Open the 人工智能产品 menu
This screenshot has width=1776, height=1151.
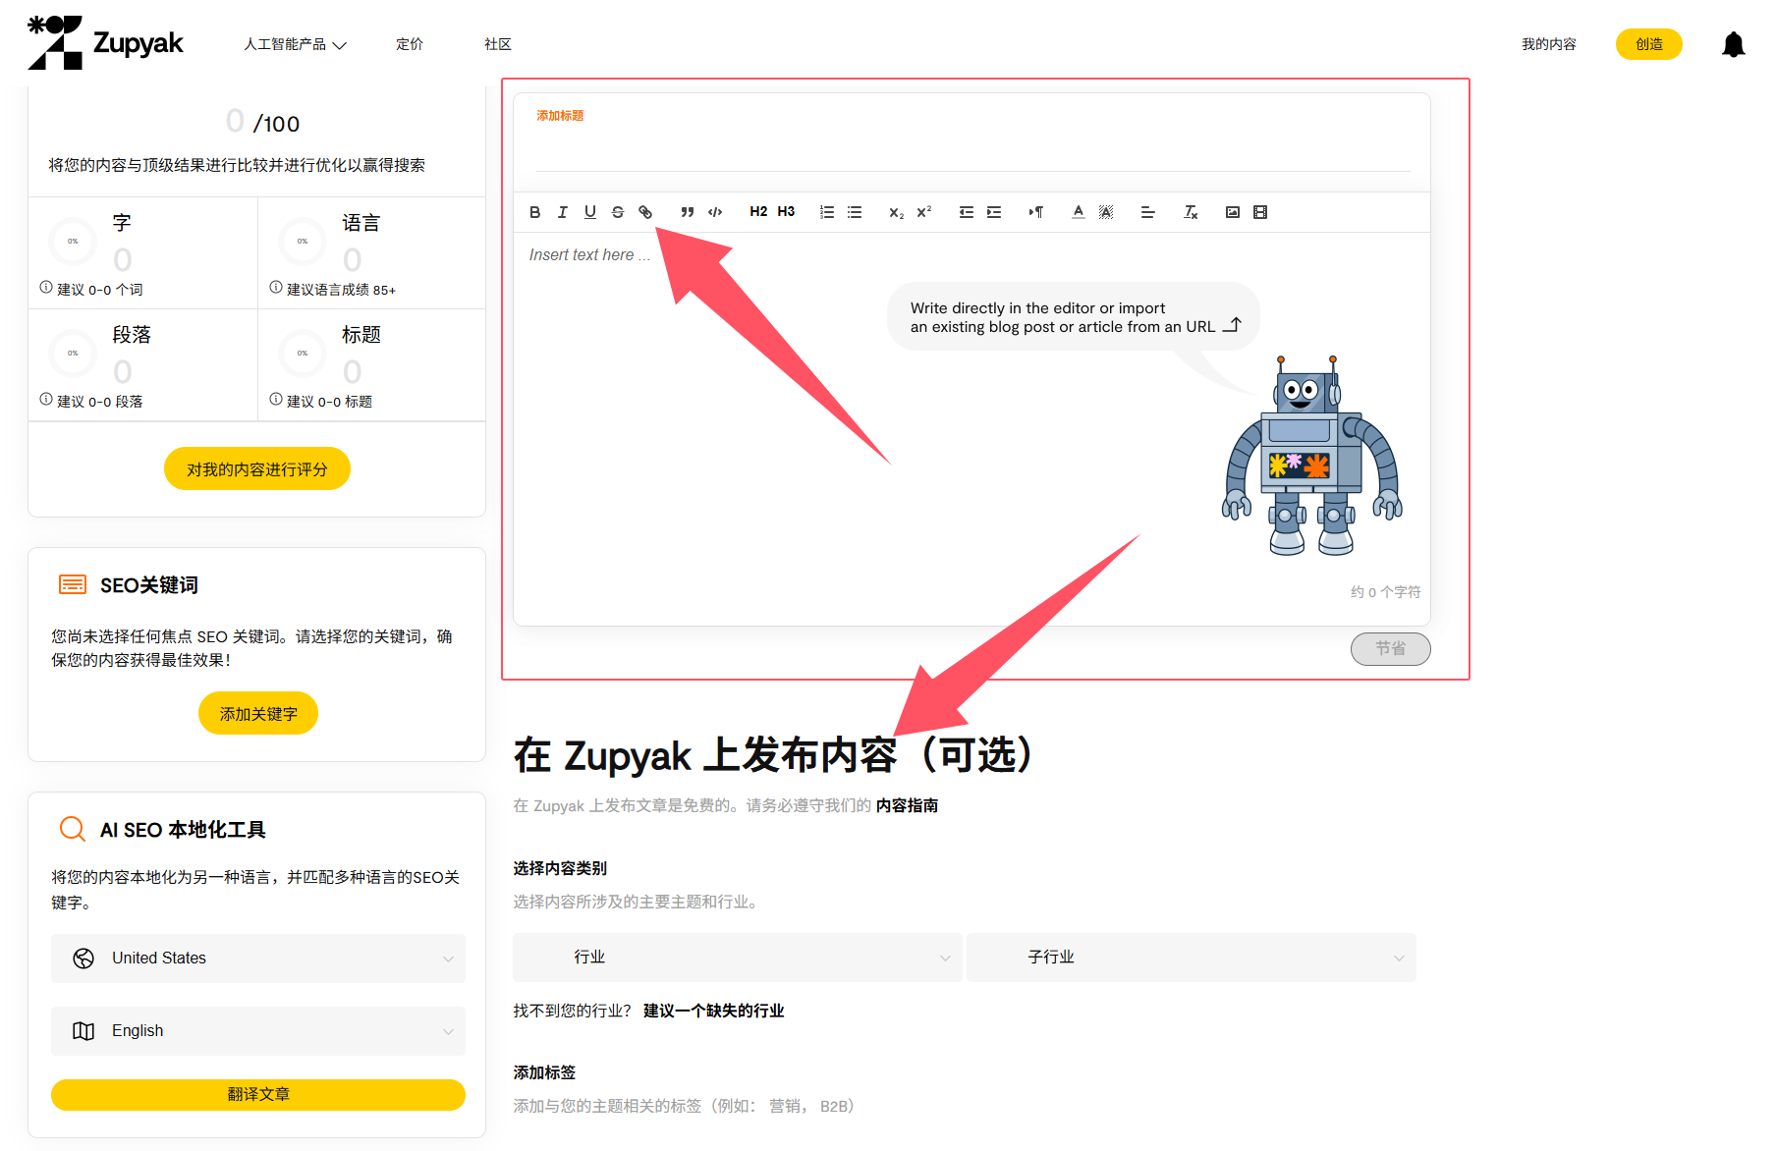[295, 44]
